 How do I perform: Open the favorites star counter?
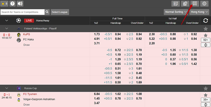4,4
